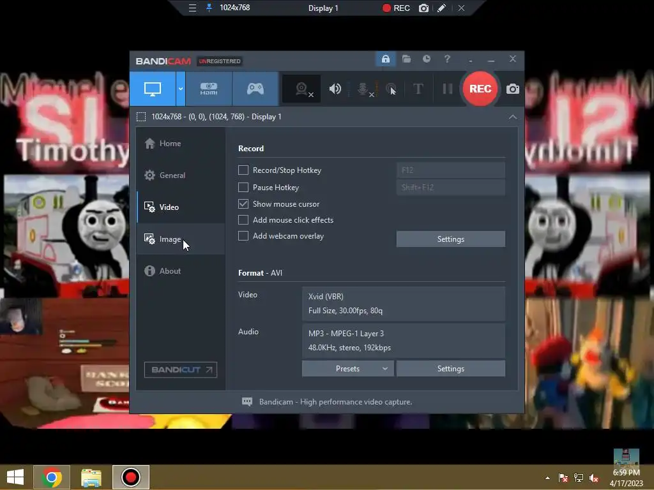Open the floating bar hamburger menu
Viewport: 654px width, 490px height.
[x=192, y=8]
